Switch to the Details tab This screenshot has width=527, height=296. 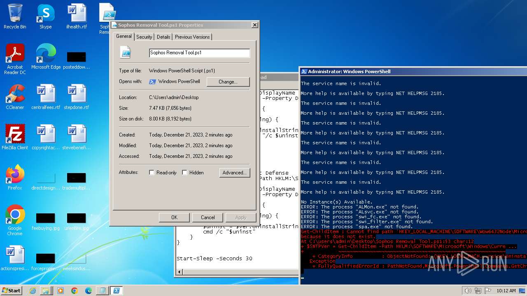pyautogui.click(x=163, y=37)
